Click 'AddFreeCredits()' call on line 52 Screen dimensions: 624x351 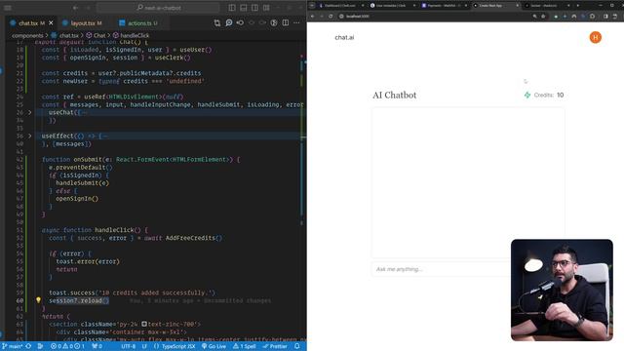pyautogui.click(x=194, y=238)
